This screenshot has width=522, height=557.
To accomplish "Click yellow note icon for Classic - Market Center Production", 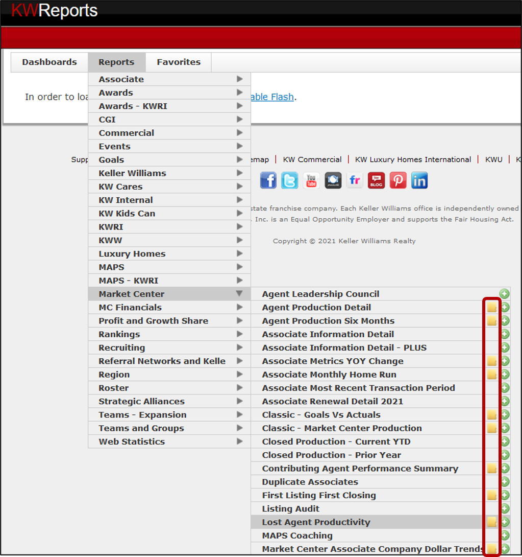I will 492,428.
